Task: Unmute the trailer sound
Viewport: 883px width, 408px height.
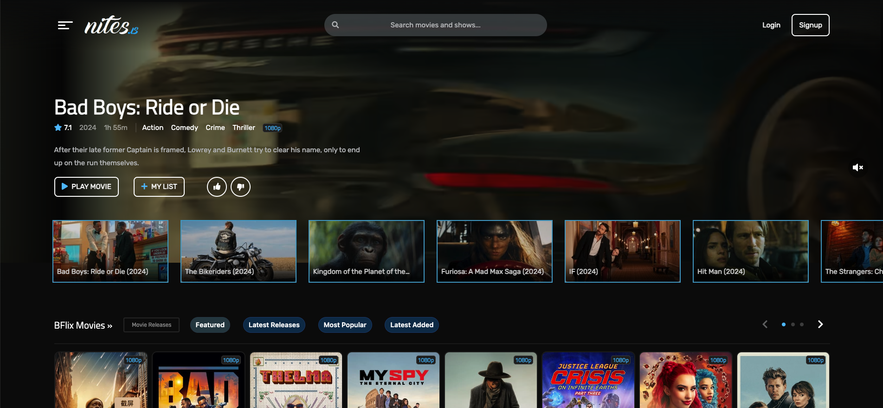Action: 857,168
